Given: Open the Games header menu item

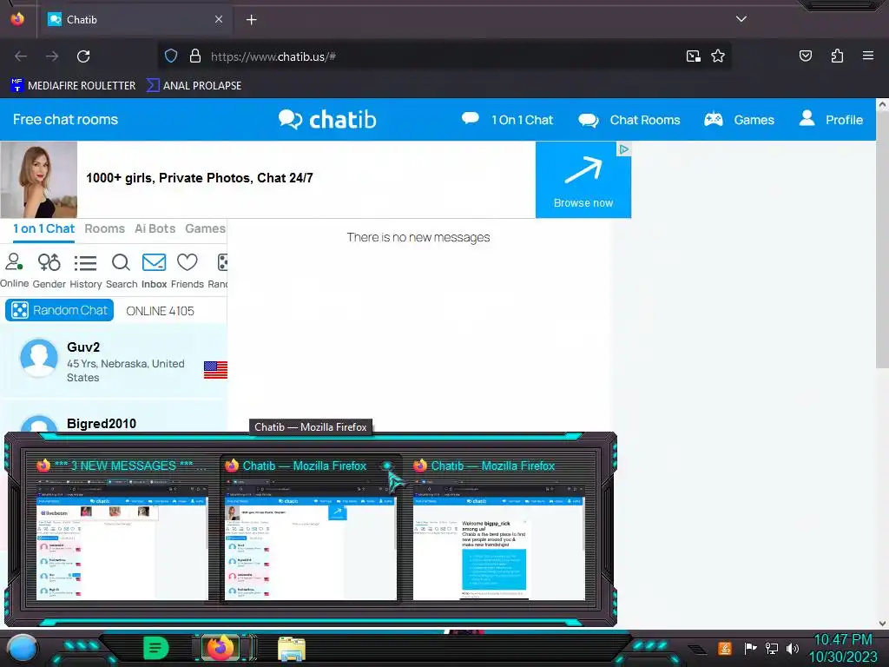Looking at the screenshot, I should click(739, 120).
